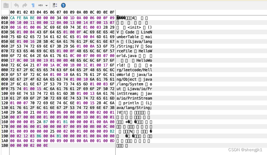Select byte 34 in row 000
Screen dimensions: 267x155
pos(59,18)
